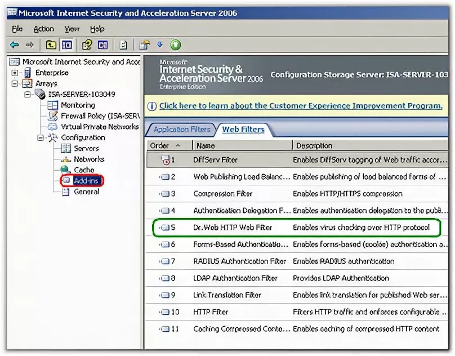Screen dimensions: 455x356
Task: Select the Web Filters tab
Action: coord(243,130)
